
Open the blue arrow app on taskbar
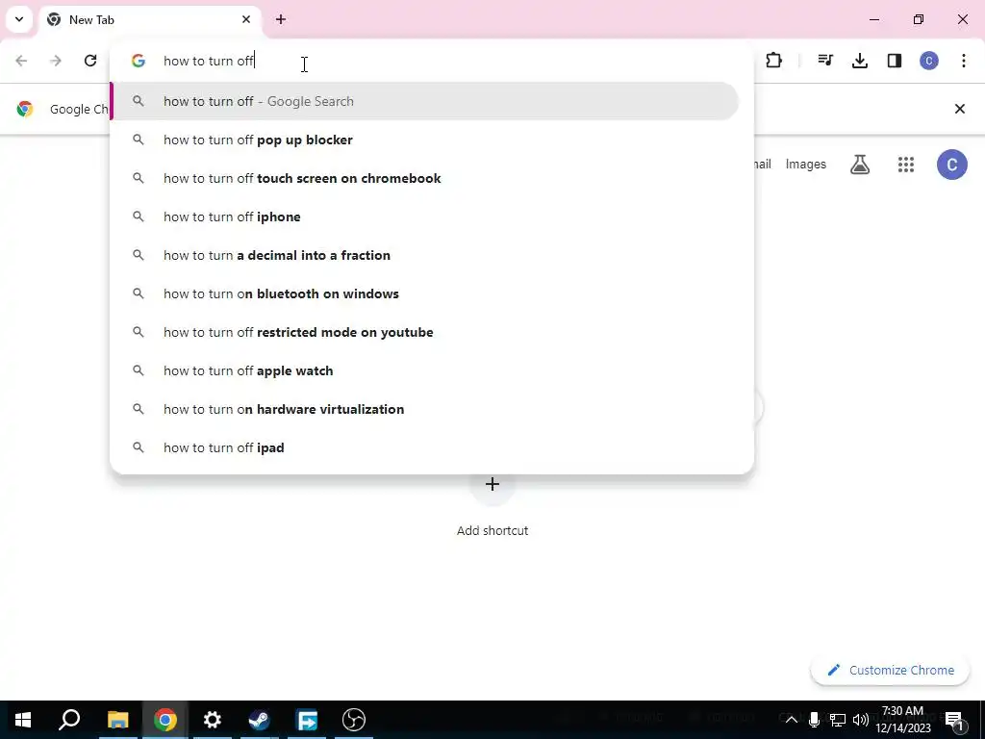(x=307, y=720)
